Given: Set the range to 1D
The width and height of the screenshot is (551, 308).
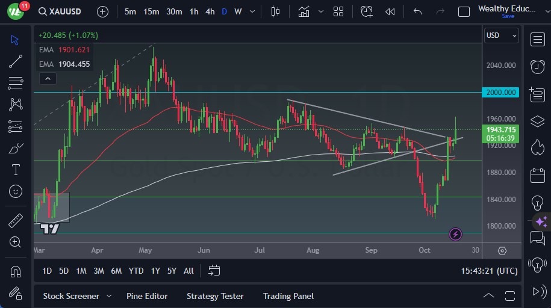Looking at the screenshot, I should tap(47, 271).
